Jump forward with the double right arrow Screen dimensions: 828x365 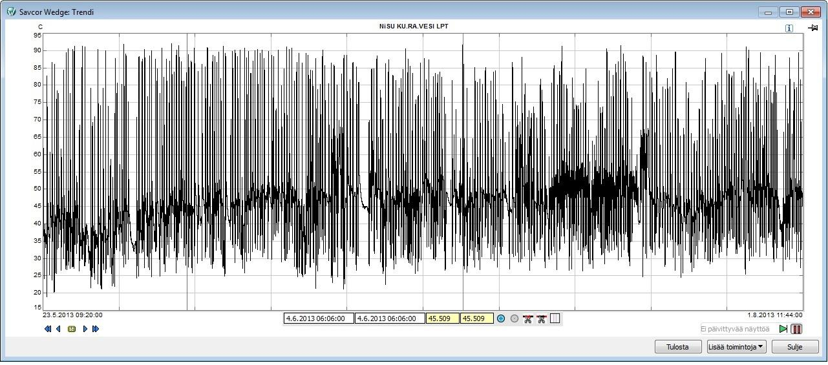96,329
